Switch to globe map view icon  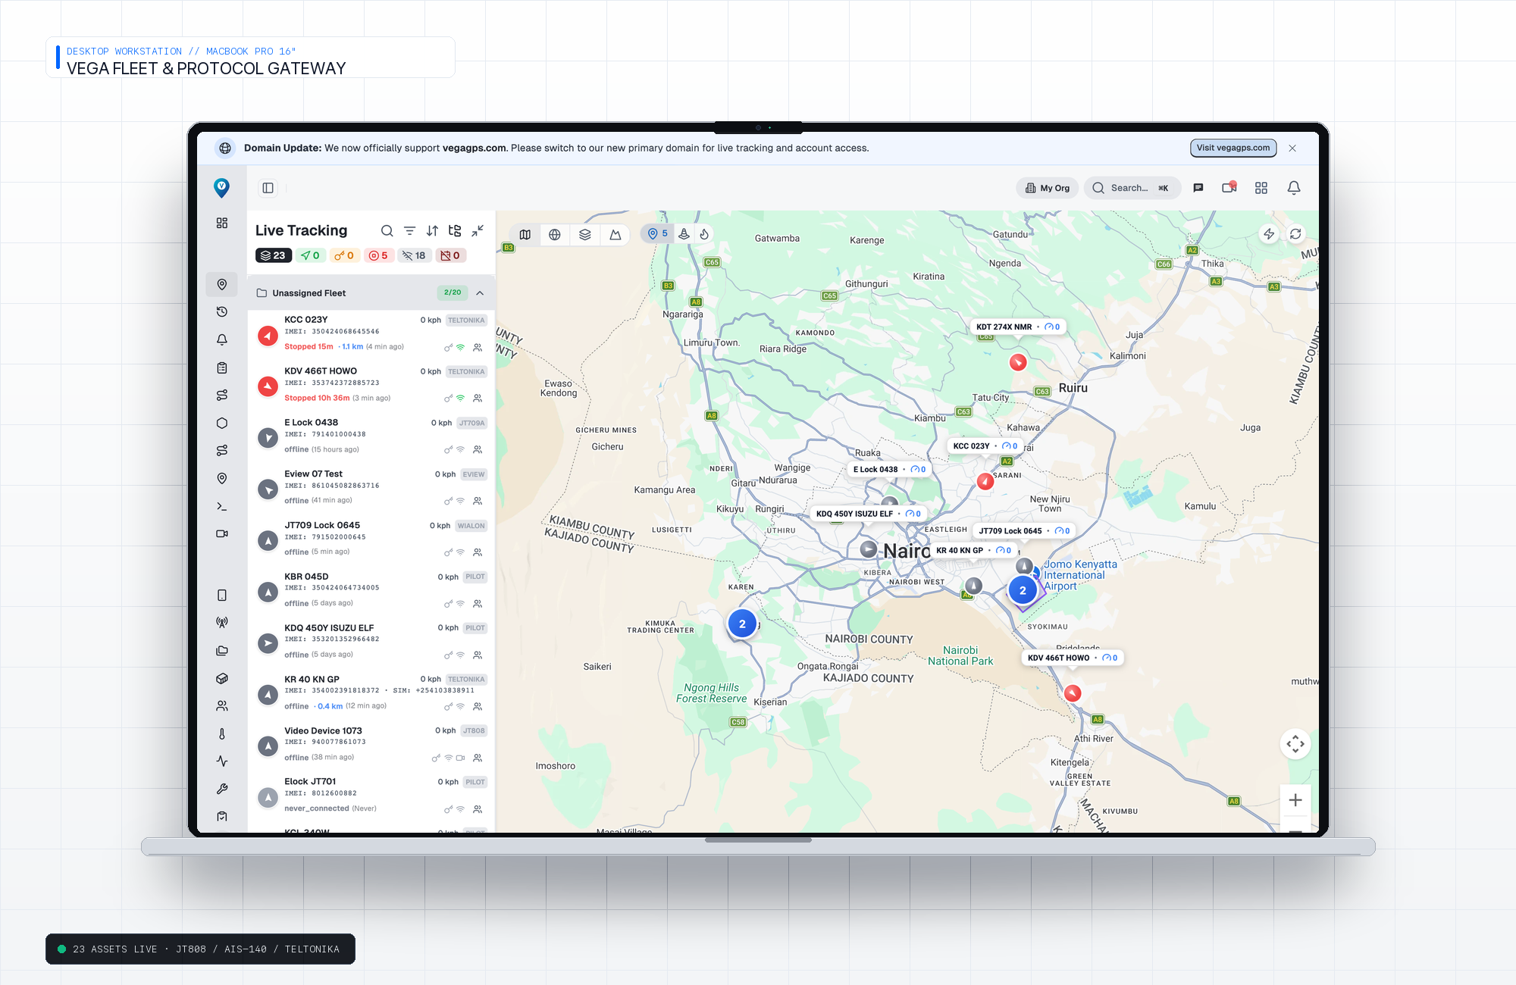coord(555,235)
